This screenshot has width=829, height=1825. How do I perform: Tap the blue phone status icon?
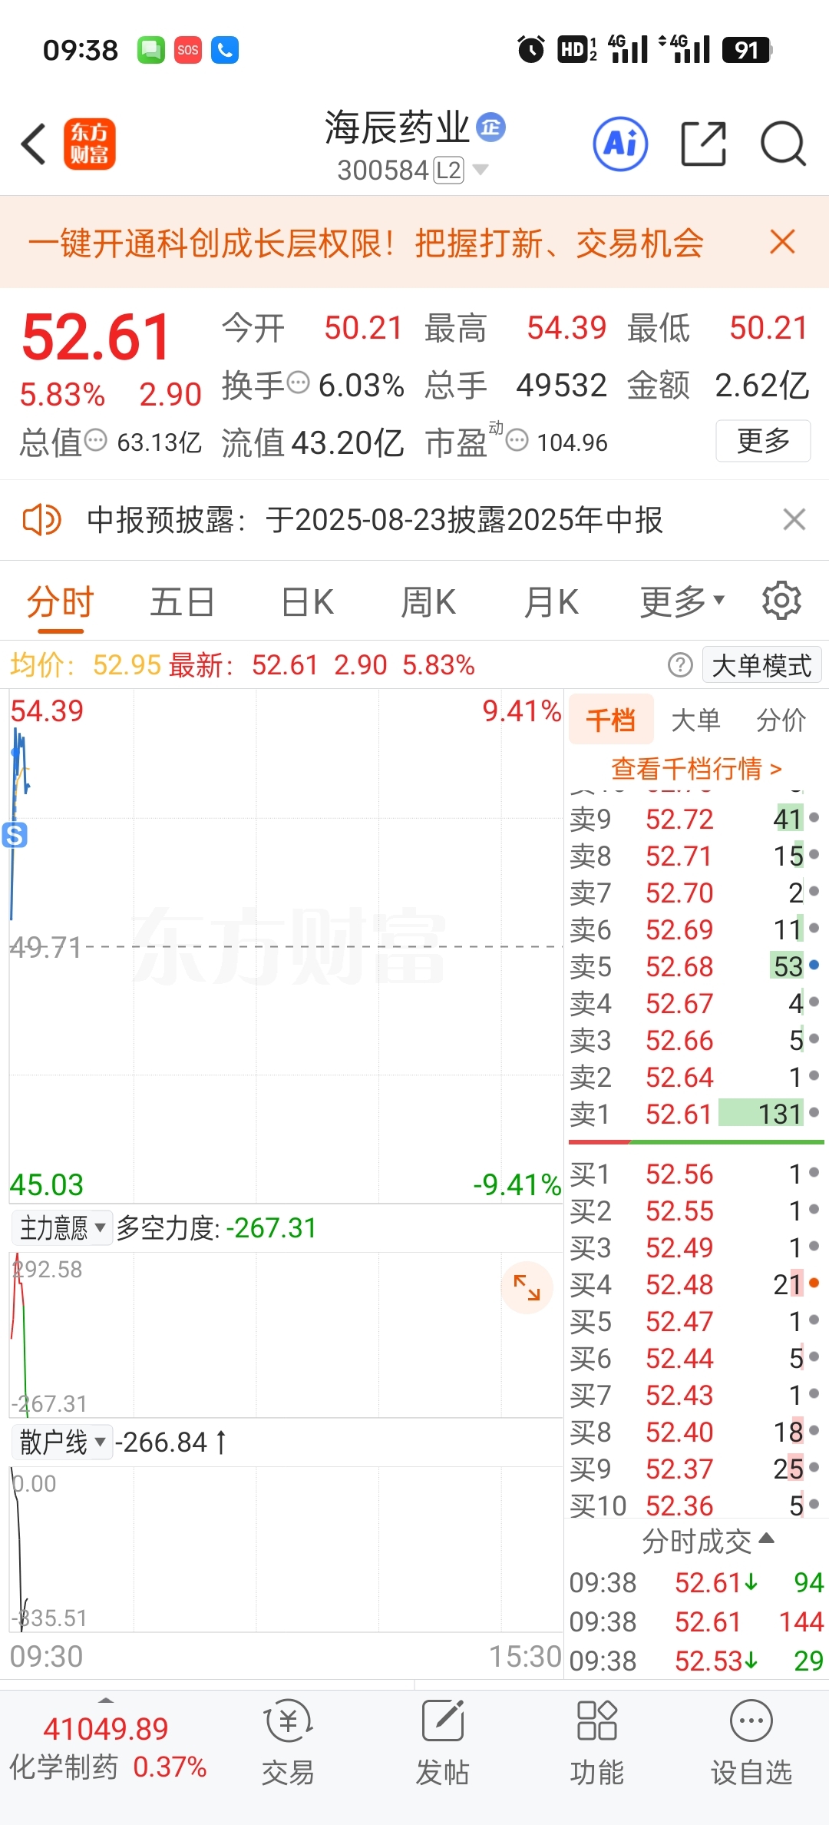point(225,50)
